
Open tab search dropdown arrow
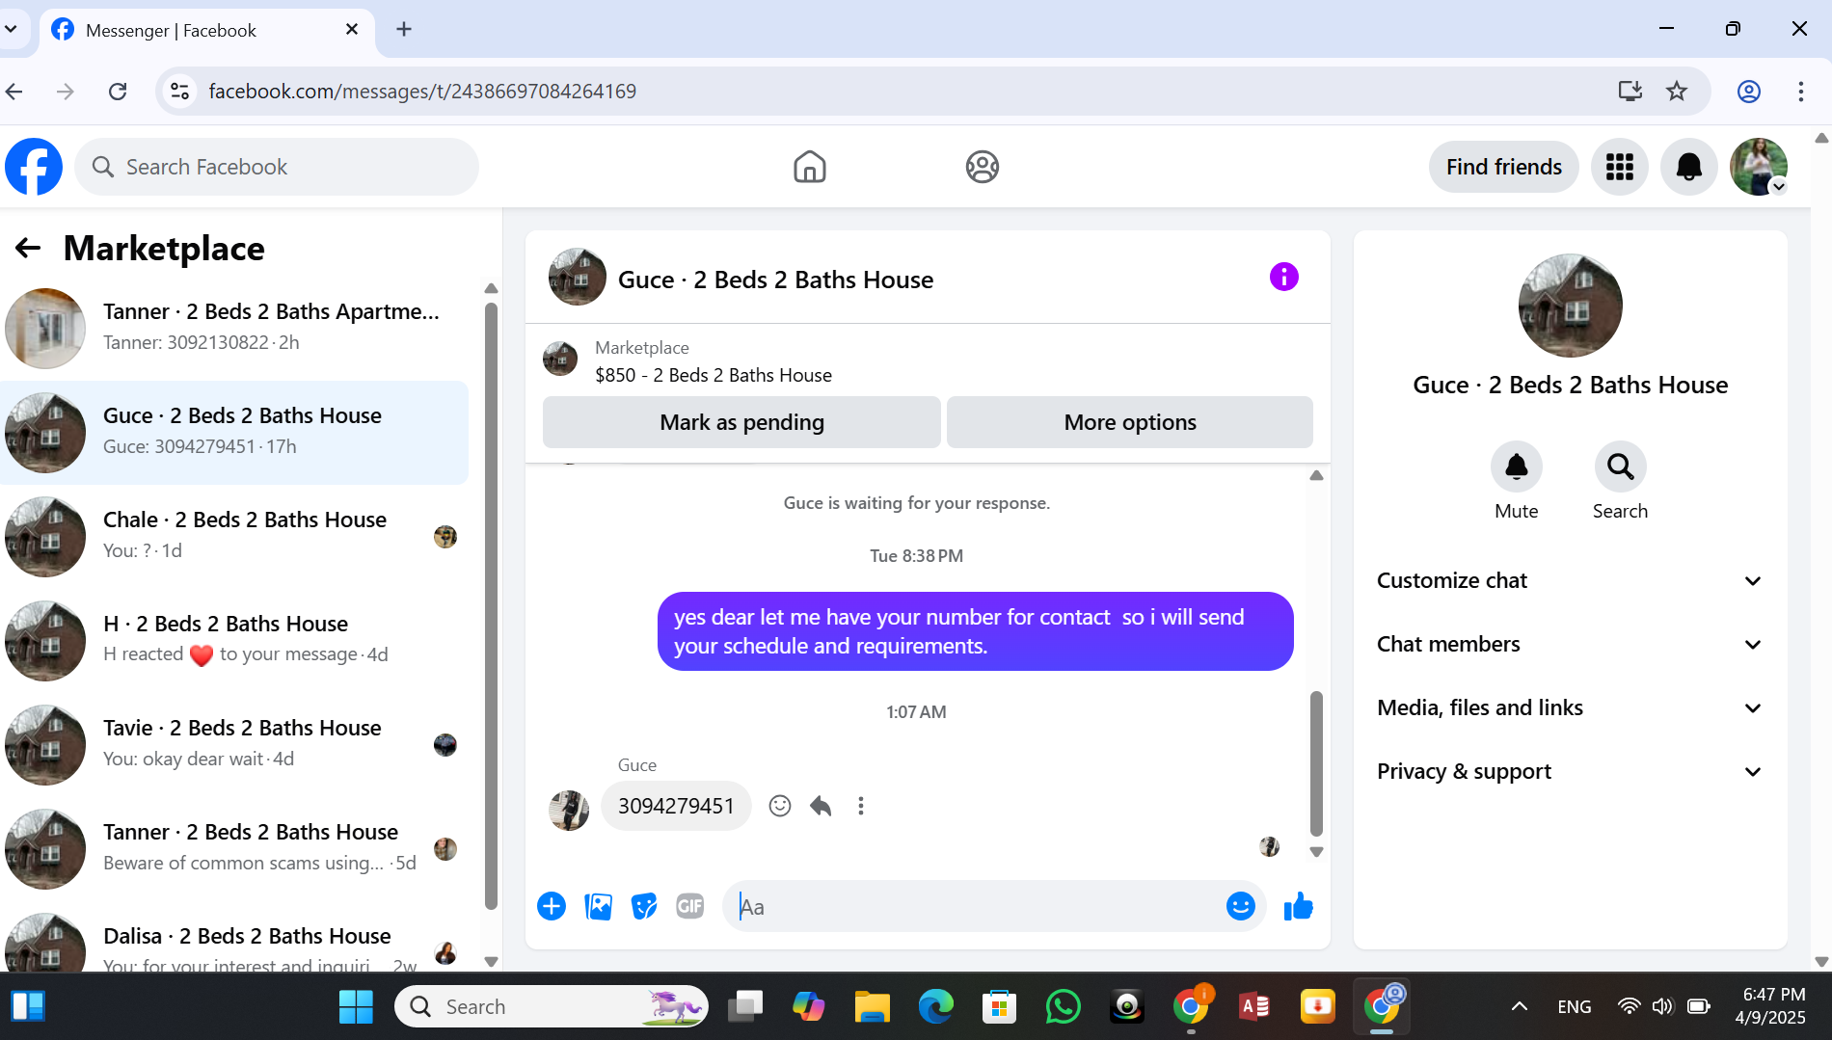tap(11, 29)
